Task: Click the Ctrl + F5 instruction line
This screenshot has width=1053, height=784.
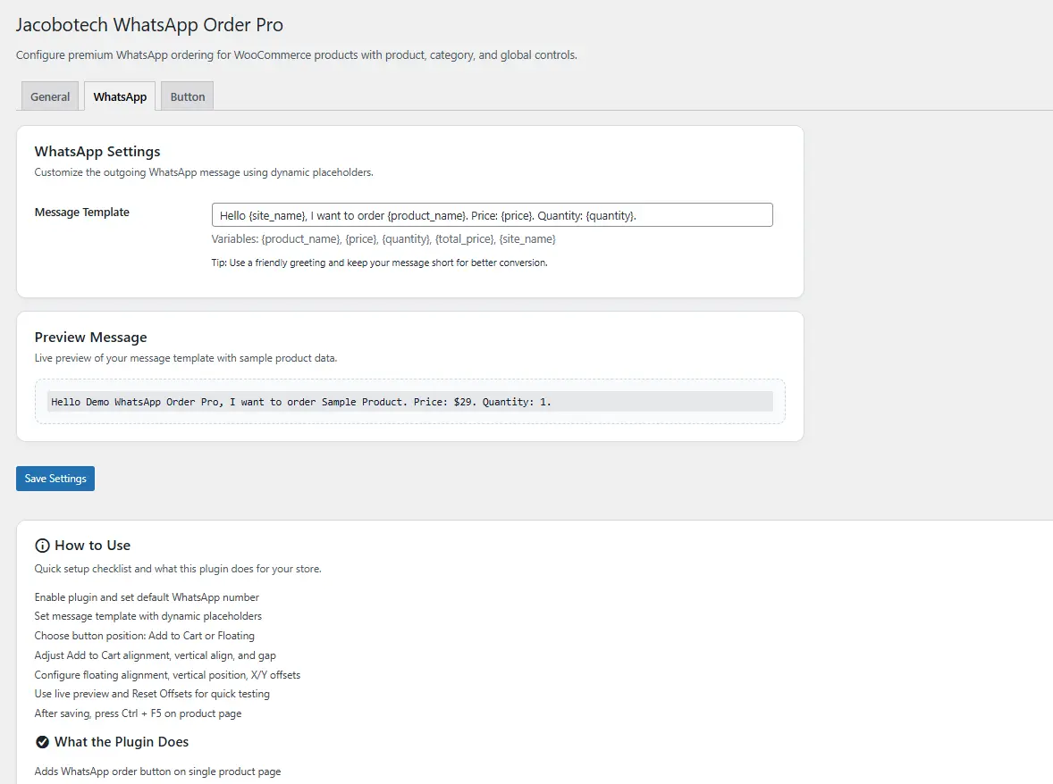Action: point(138,713)
